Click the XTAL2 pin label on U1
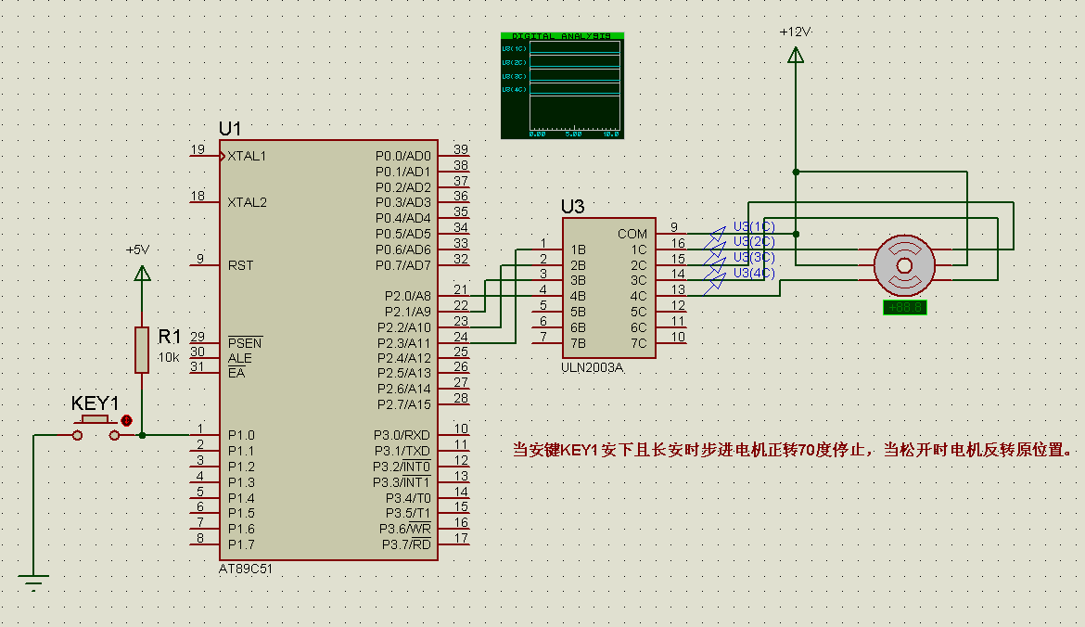 point(247,202)
